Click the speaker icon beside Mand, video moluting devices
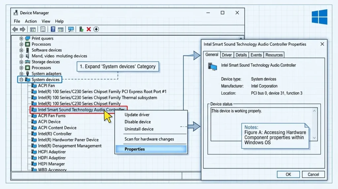Image resolution: width=338 pixels, height=189 pixels. click(x=27, y=56)
